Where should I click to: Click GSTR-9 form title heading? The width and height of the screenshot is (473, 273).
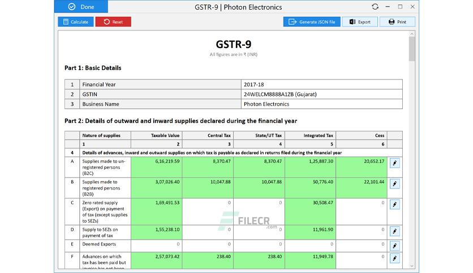(234, 44)
